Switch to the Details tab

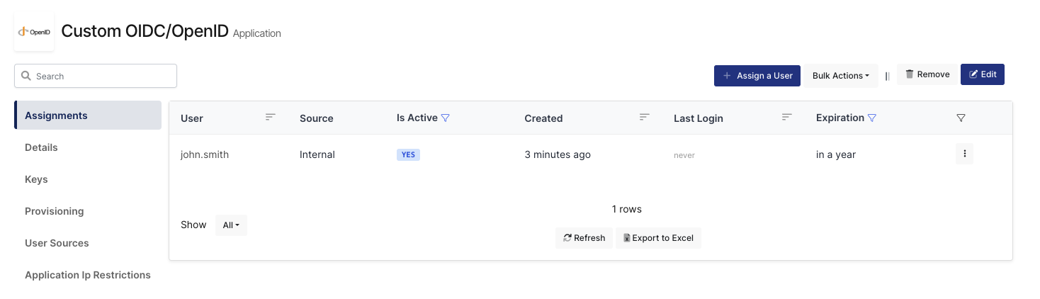click(41, 147)
